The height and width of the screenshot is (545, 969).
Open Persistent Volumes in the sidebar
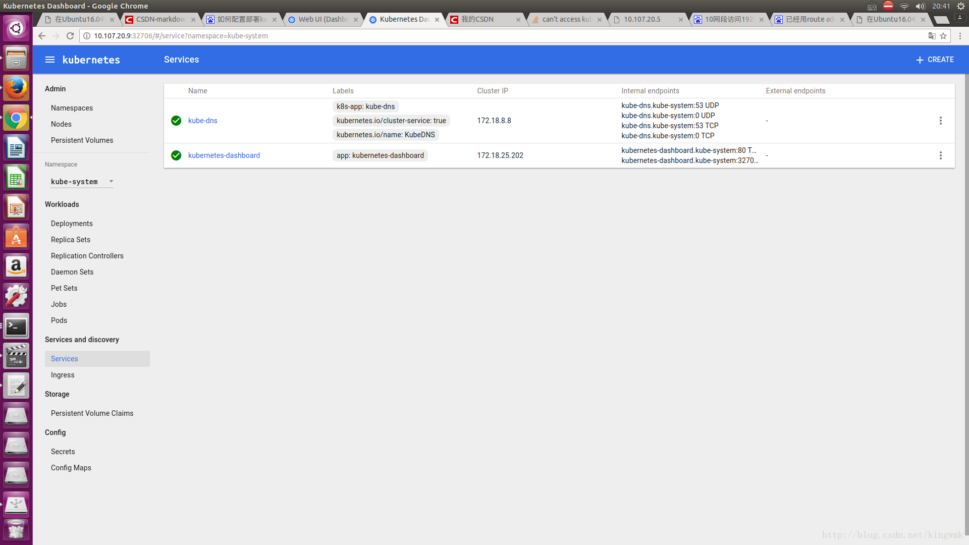pos(82,140)
